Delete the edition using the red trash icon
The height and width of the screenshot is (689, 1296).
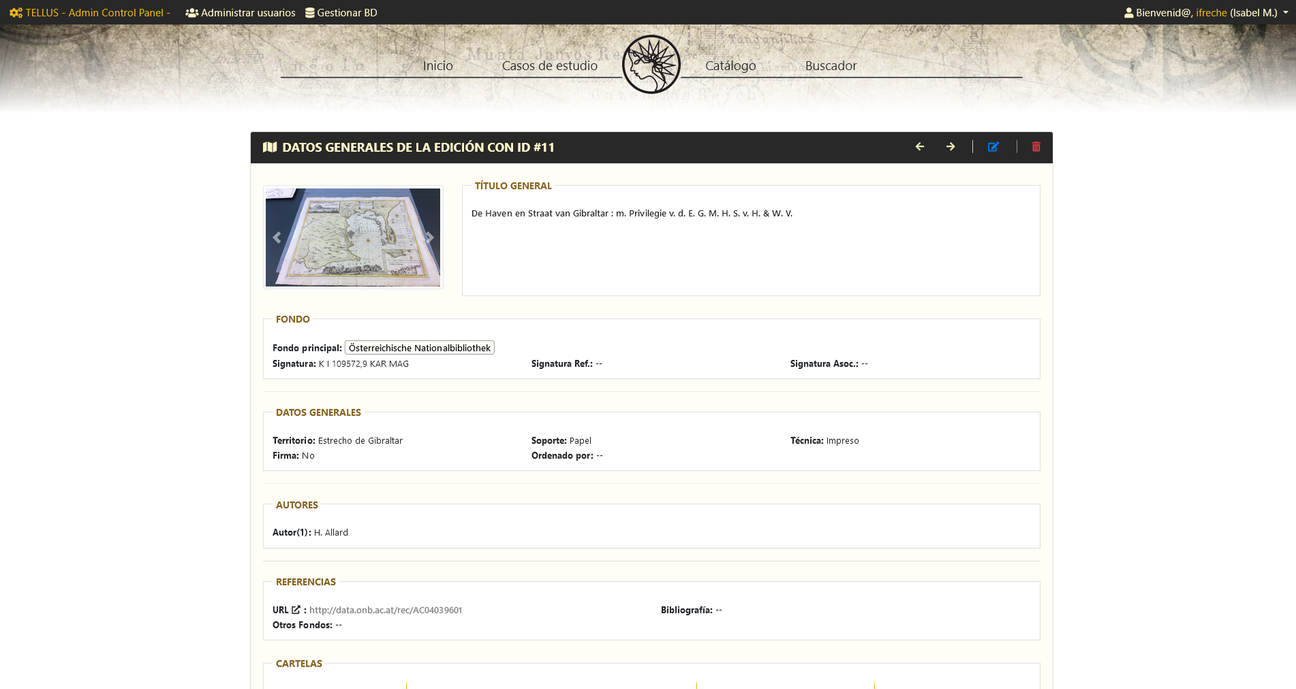(1036, 146)
